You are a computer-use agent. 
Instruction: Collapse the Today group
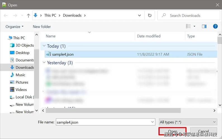44,46
